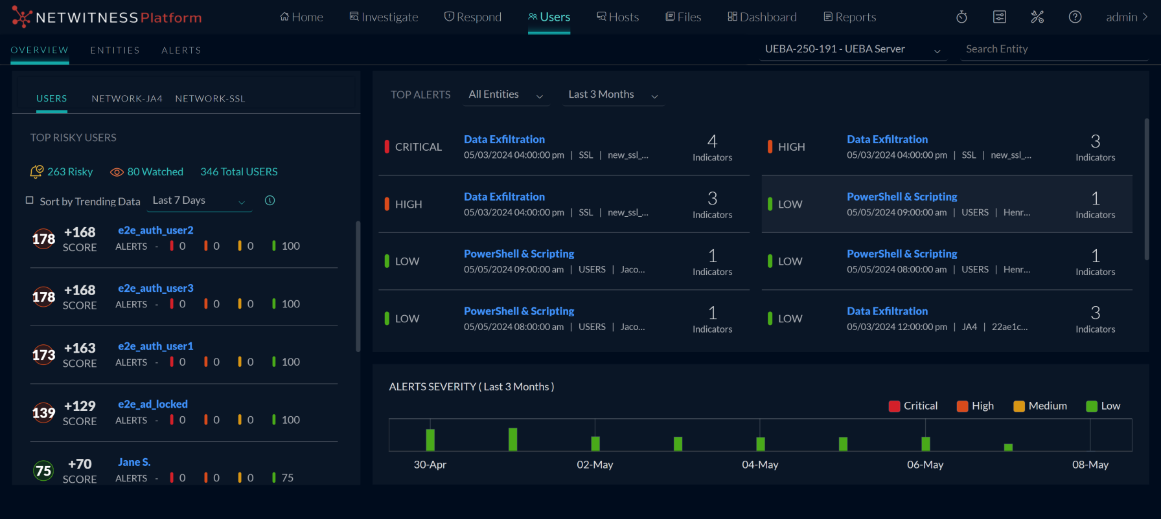Image resolution: width=1161 pixels, height=519 pixels.
Task: Open the Last 7 Days dropdown
Action: 200,201
